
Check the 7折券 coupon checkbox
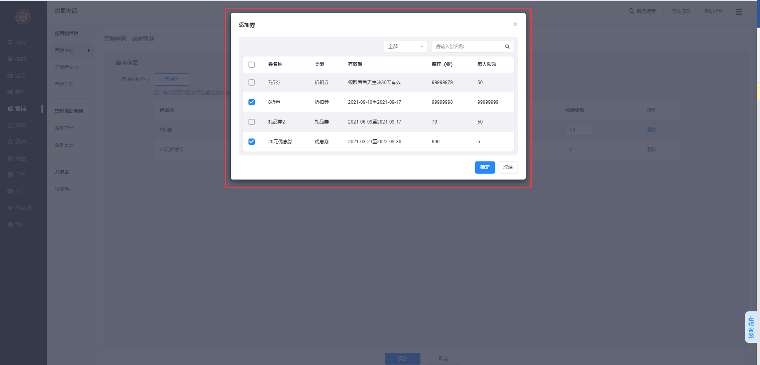[252, 82]
